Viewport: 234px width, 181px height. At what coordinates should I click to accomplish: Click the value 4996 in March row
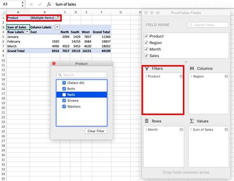tap(45, 46)
